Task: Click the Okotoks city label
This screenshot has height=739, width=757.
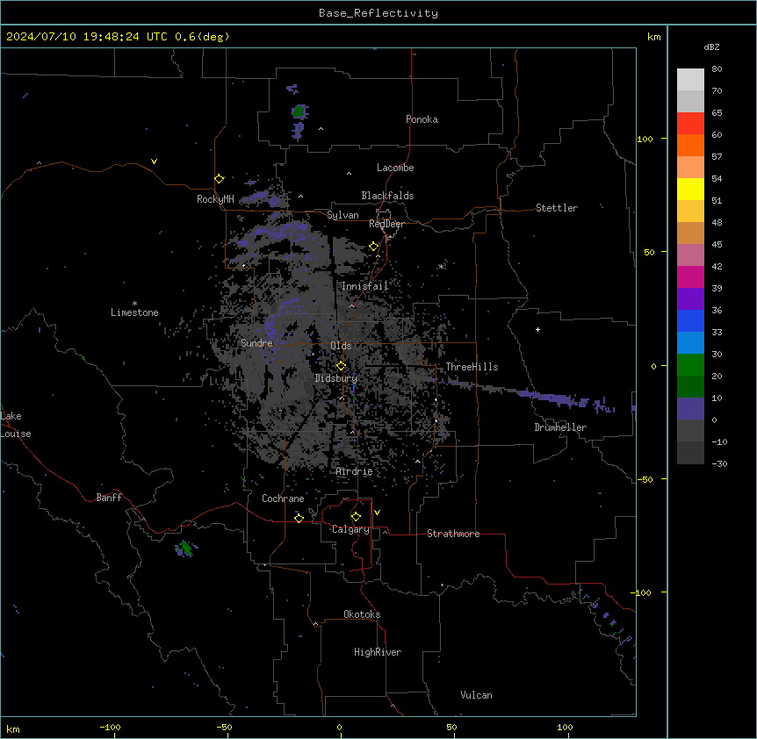Action: pyautogui.click(x=362, y=614)
